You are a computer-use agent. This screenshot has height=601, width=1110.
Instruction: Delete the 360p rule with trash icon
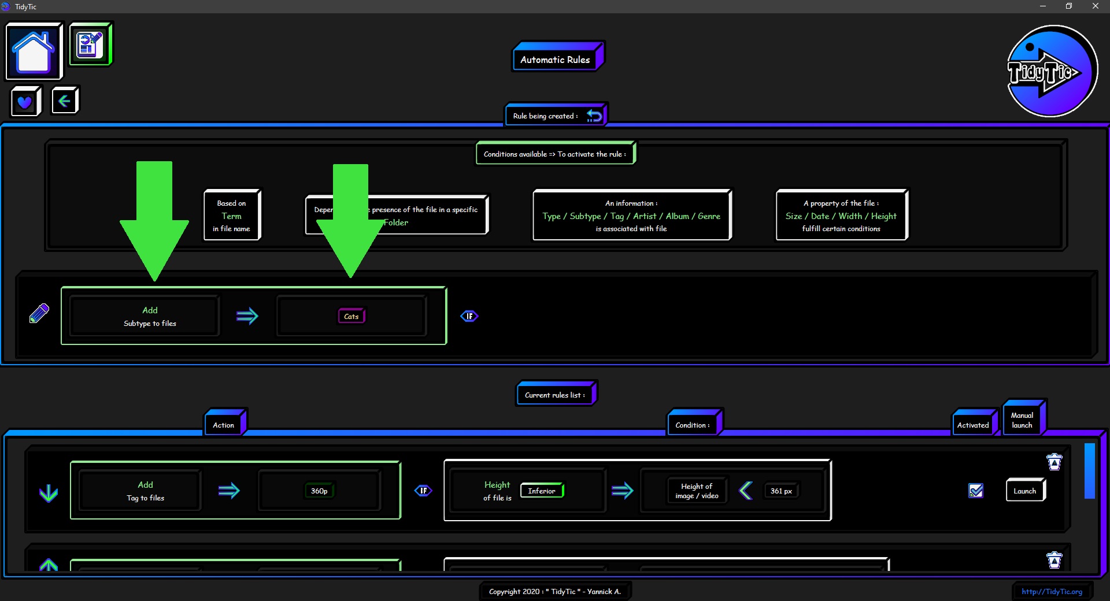pos(1054,462)
